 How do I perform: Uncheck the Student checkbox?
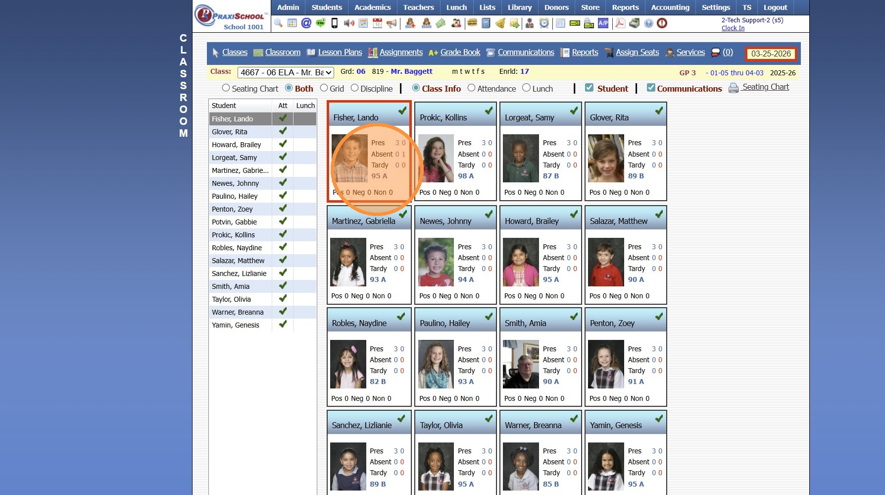point(589,88)
